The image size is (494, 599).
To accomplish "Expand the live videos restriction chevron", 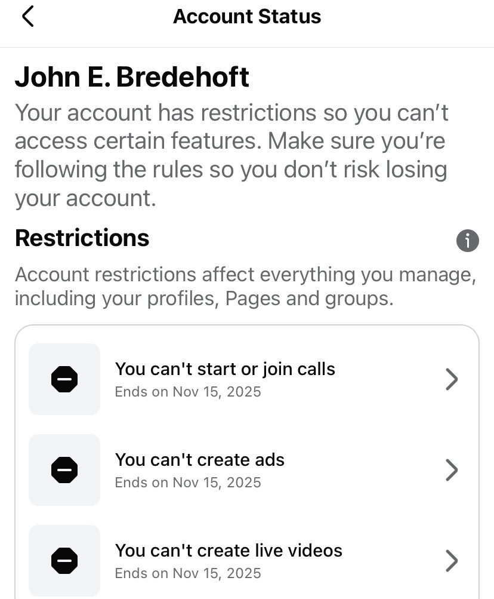I will tap(452, 560).
